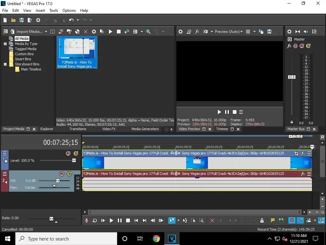Open Master FX button
The image size is (326, 245).
(x=289, y=46)
